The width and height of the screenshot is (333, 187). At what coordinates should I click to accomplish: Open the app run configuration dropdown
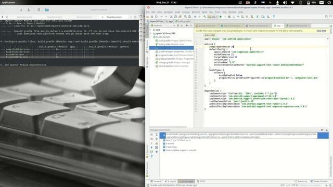pos(213,17)
